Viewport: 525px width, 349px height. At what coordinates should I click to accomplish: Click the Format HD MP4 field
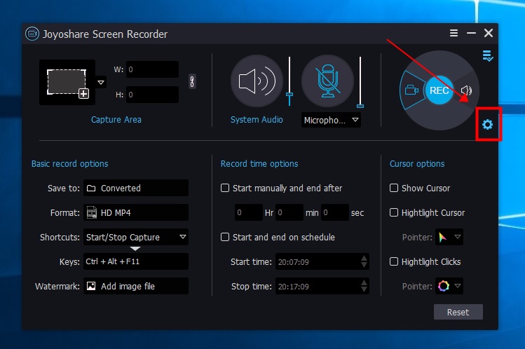point(136,212)
